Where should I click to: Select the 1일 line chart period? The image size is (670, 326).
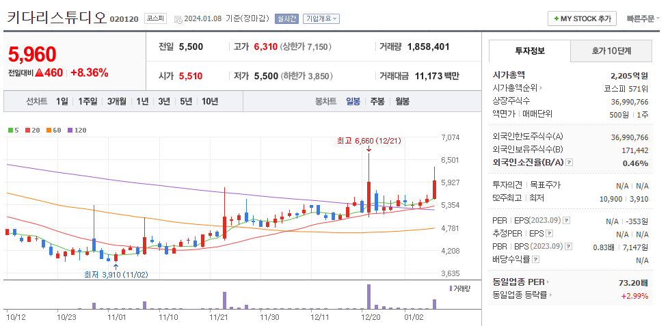[x=62, y=102]
